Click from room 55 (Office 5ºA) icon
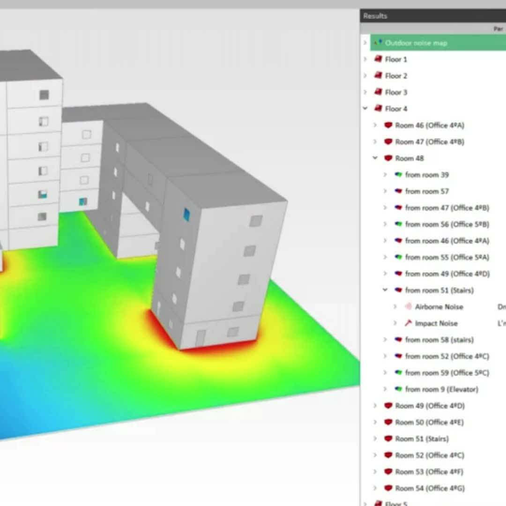Viewport: 506px width, 506px height. 398,257
